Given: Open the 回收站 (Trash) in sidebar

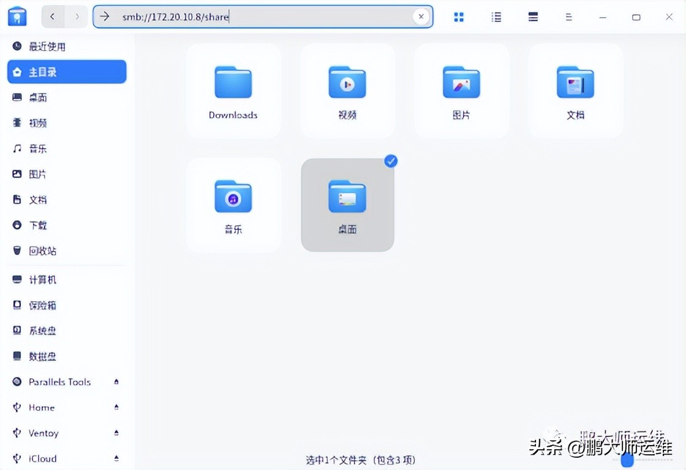Looking at the screenshot, I should click(x=42, y=250).
